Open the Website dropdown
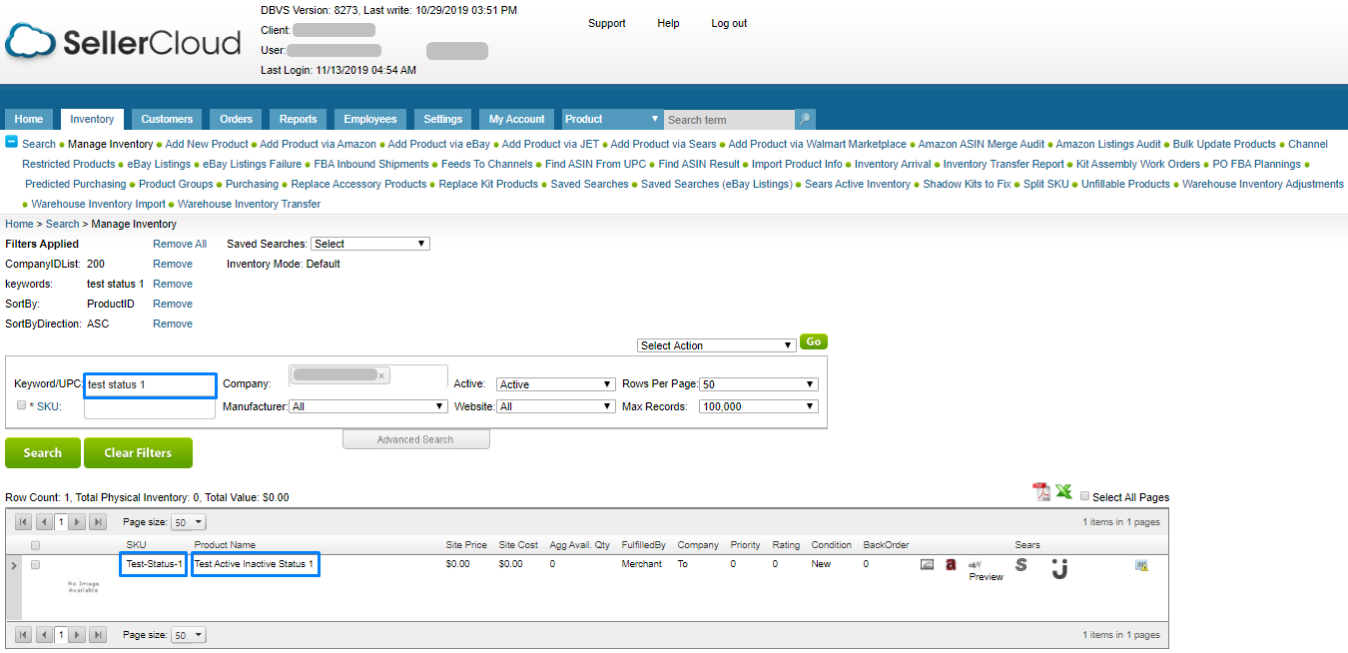 tap(556, 406)
